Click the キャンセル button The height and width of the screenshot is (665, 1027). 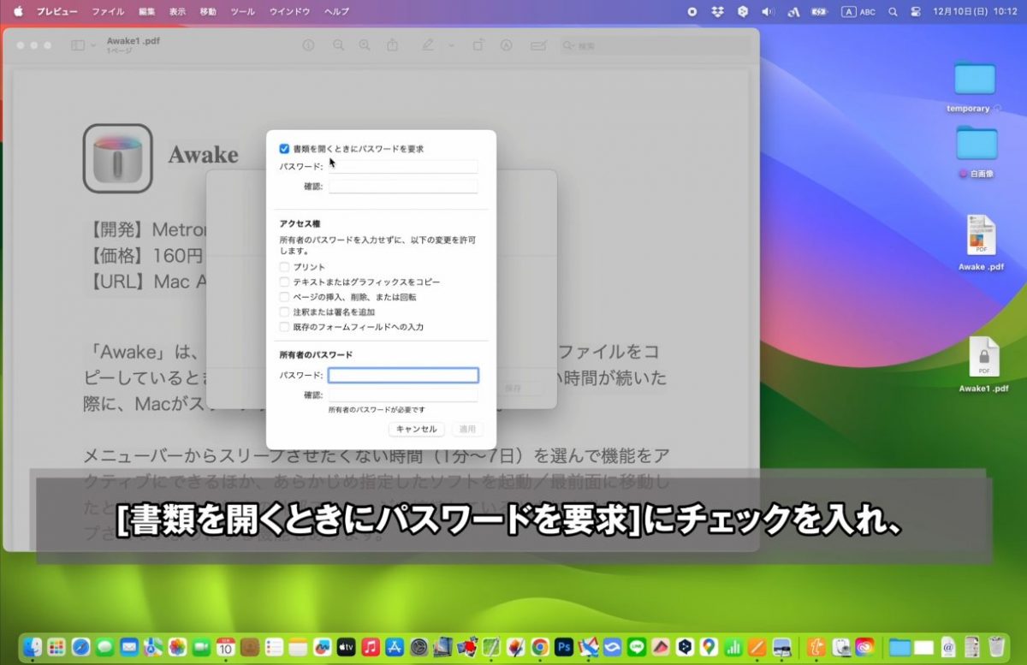click(416, 429)
